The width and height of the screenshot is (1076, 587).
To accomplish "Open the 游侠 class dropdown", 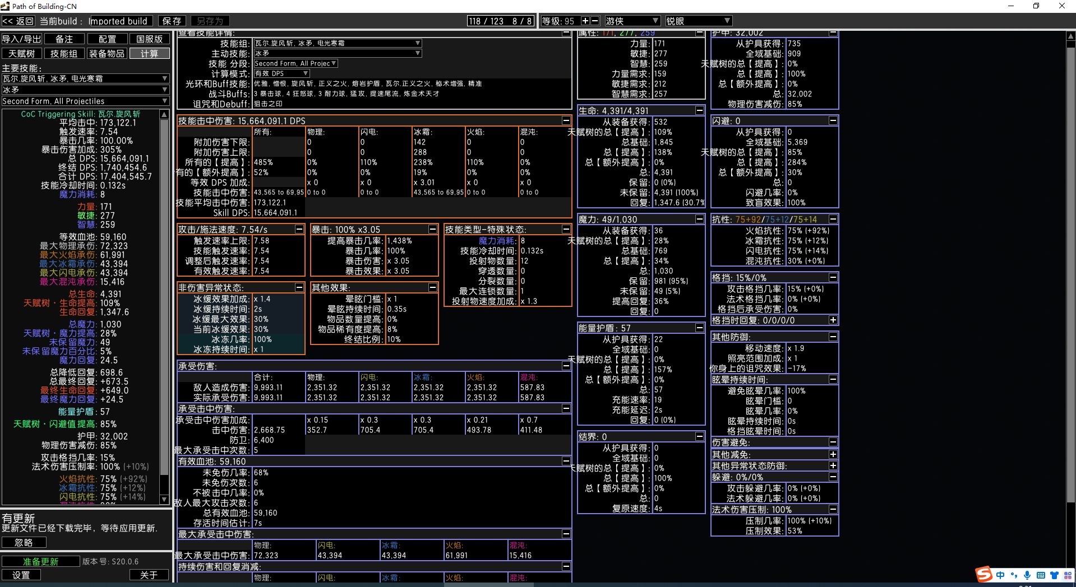I will (x=631, y=21).
